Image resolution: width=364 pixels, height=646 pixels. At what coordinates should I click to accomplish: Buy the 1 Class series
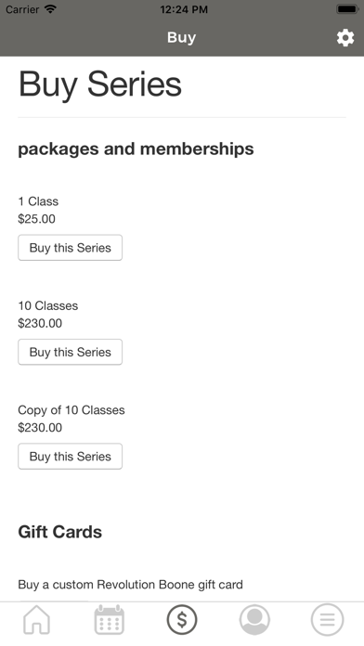70,248
